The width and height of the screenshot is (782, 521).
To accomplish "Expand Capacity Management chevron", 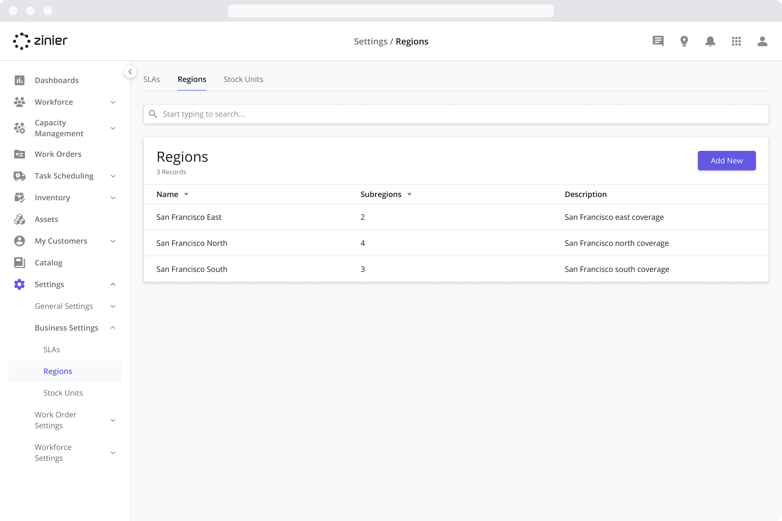I will tap(113, 128).
